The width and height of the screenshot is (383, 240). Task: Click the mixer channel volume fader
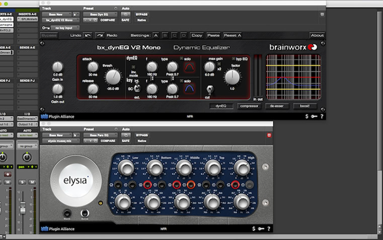click(x=23, y=207)
